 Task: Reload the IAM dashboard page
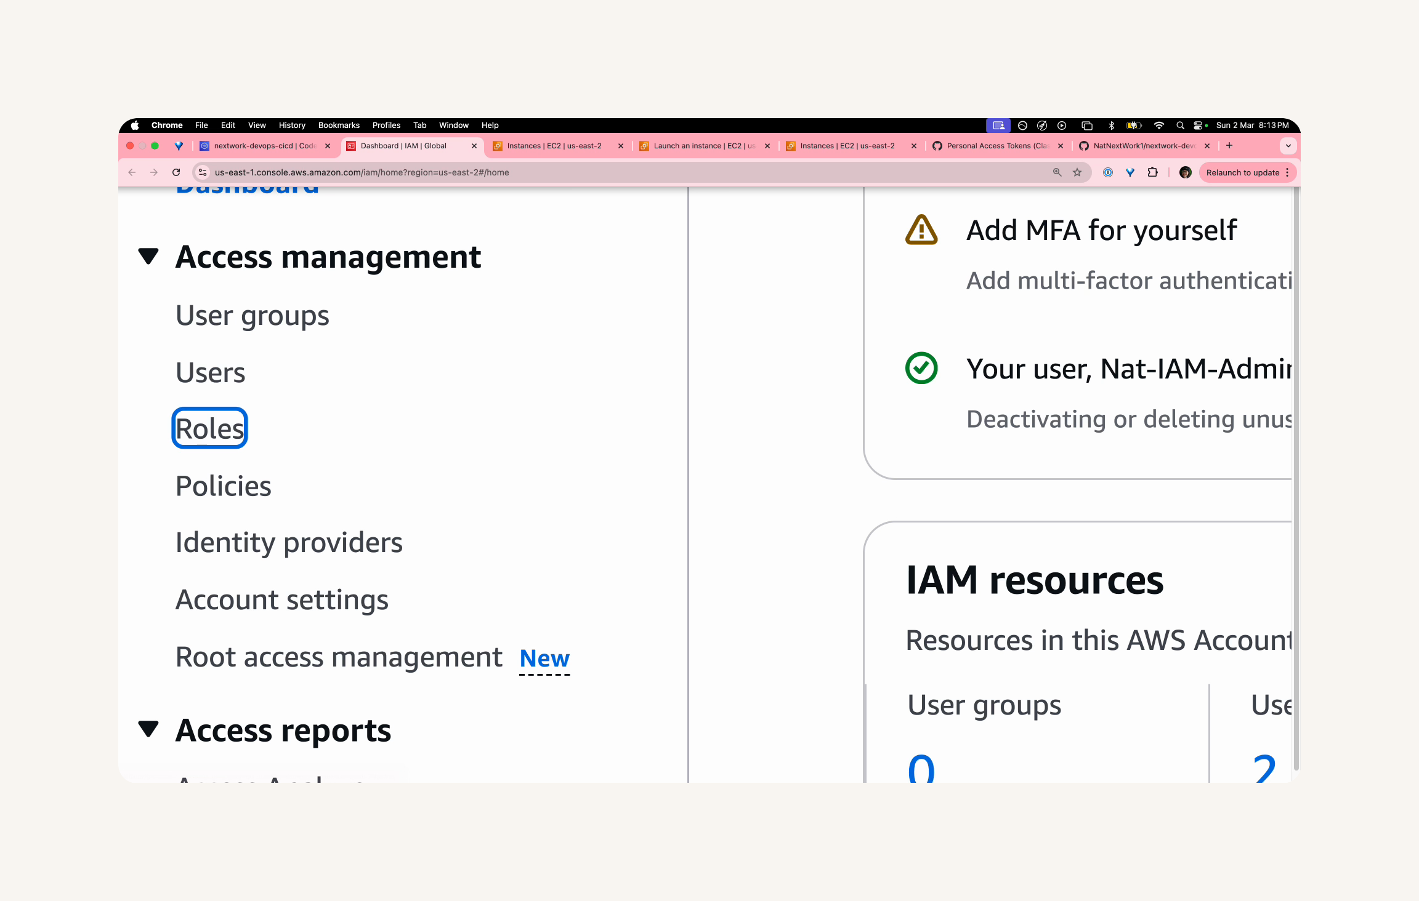tap(176, 172)
